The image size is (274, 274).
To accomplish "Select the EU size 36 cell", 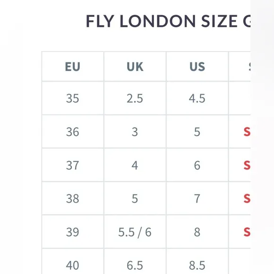I will (x=73, y=132).
